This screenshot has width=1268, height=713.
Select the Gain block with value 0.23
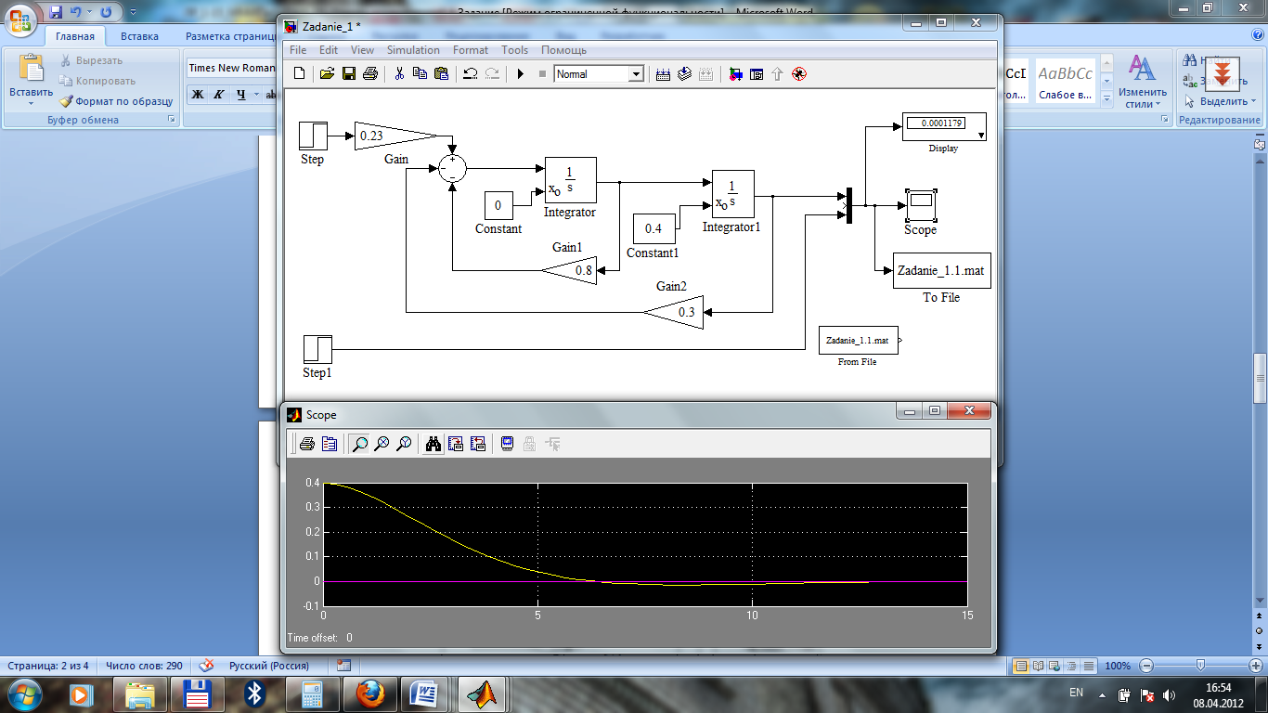point(395,136)
